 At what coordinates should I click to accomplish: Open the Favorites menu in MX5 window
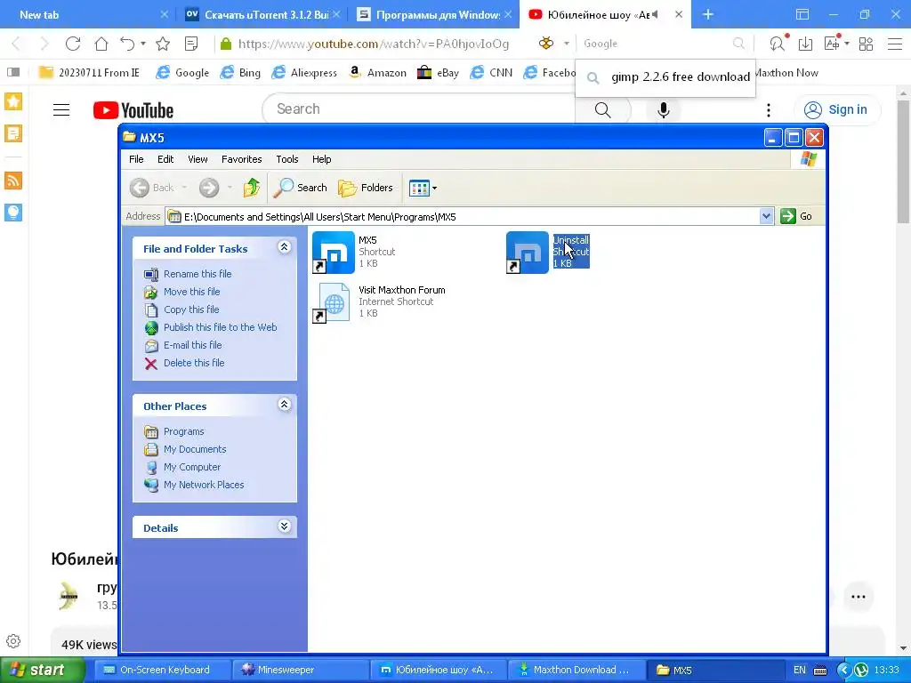click(241, 159)
